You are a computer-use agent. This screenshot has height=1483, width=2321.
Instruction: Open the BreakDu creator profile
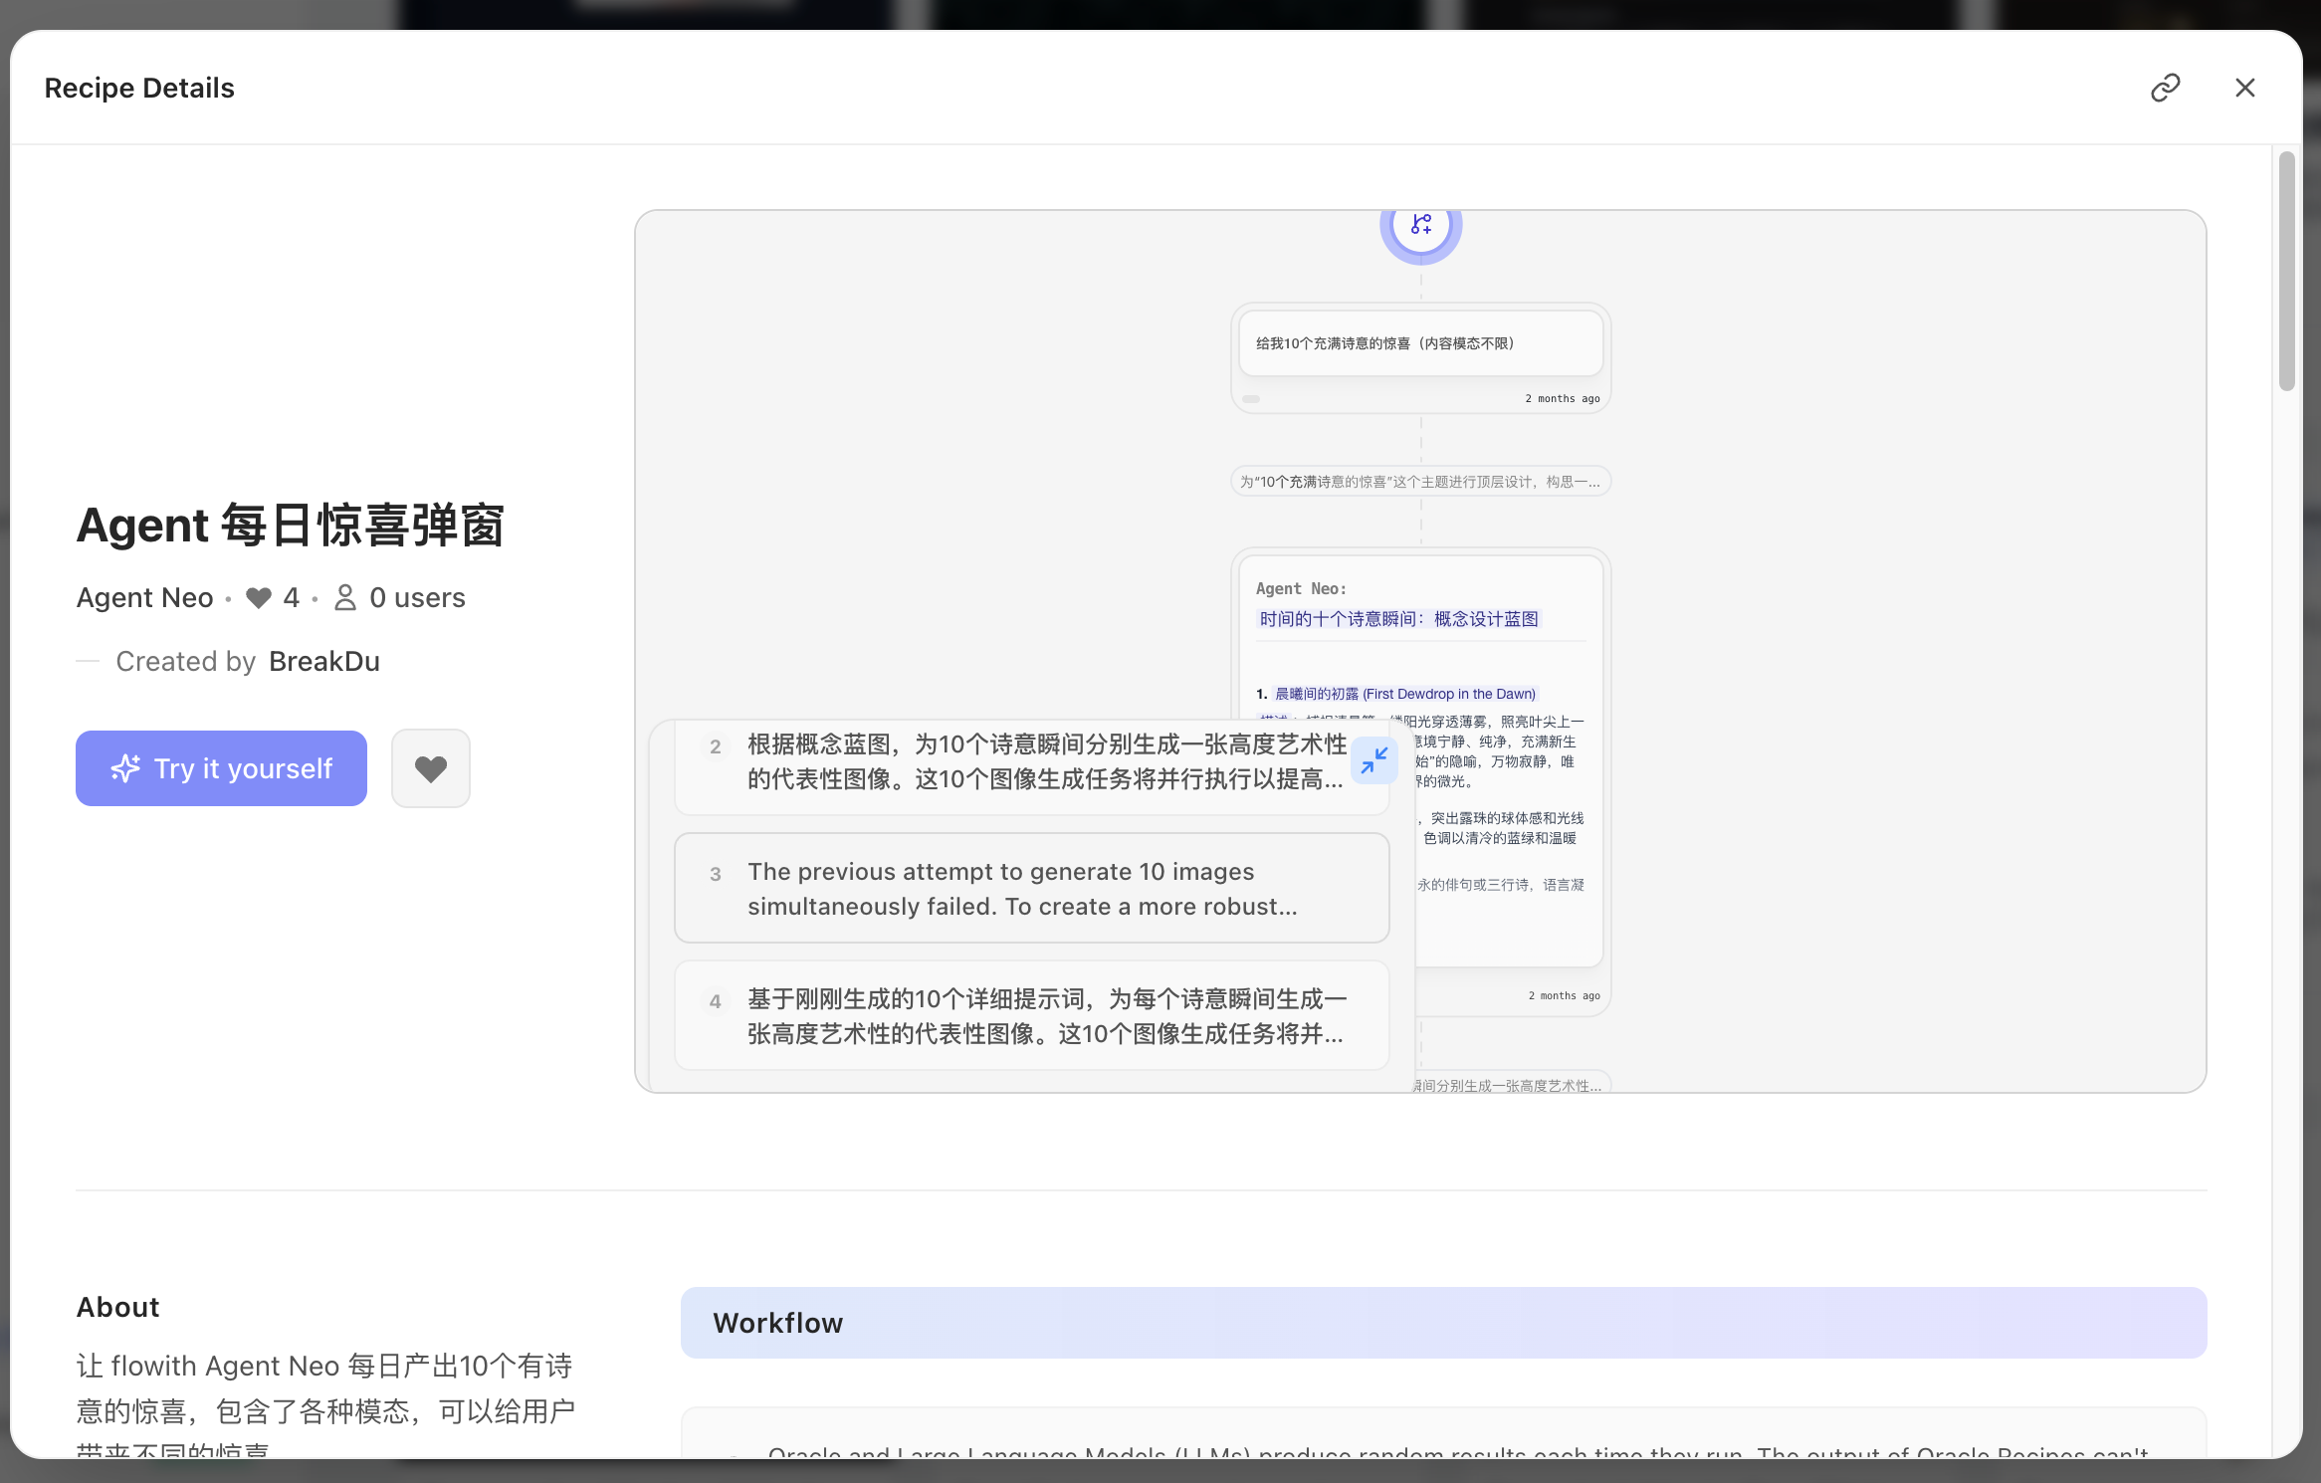(324, 662)
